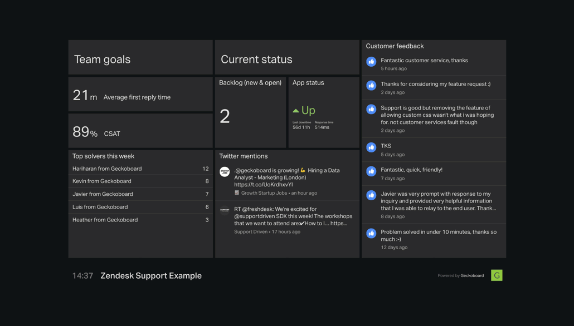Viewport: 574px width, 326px height.
Task: Click the green Geckoboard G logo
Action: click(497, 275)
